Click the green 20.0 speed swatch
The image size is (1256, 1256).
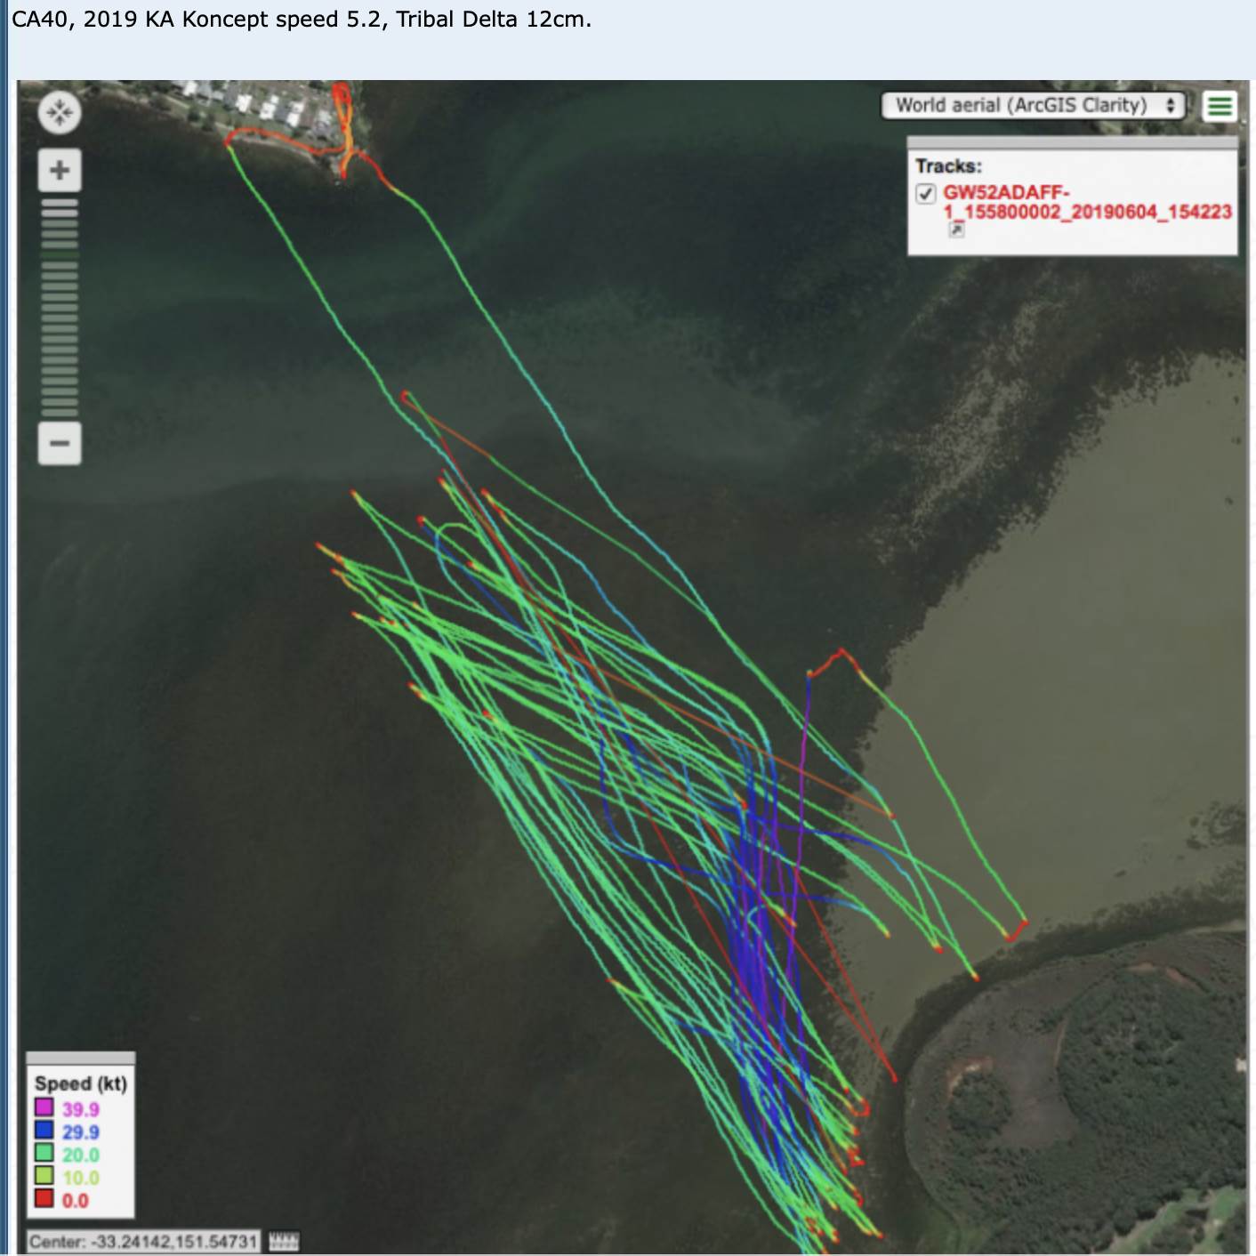pyautogui.click(x=44, y=1154)
